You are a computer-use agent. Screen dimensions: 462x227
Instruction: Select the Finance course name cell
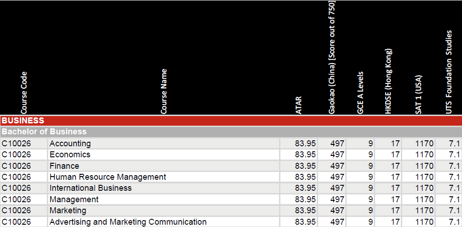tap(64, 166)
